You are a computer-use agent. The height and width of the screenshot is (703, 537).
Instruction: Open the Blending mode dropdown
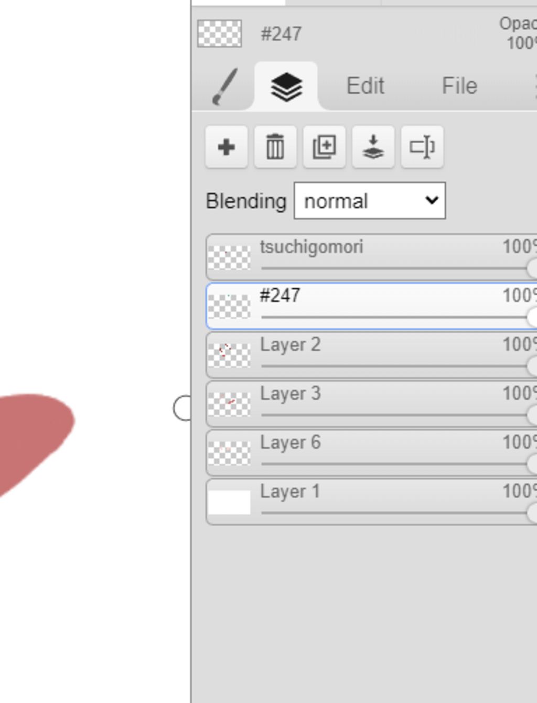(x=370, y=201)
